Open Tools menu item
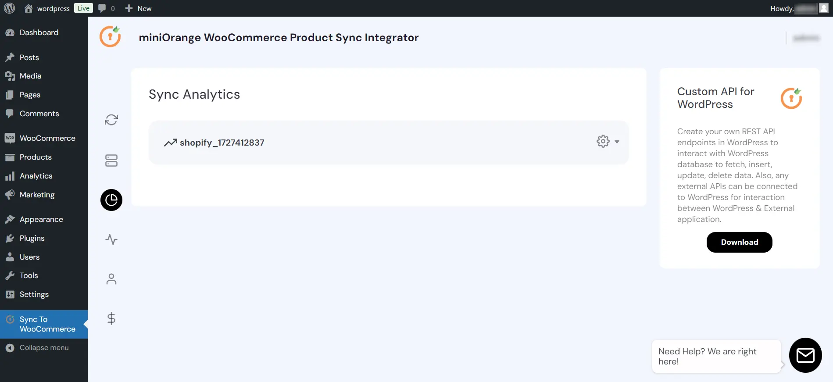Screen dimensions: 833x382 coord(44,275)
